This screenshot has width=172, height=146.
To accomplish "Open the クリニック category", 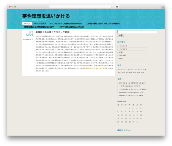I will coord(123,46).
